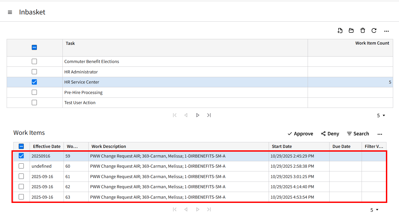399x220 pixels.
Task: Click the Filter V... column header
Action: click(x=374, y=146)
